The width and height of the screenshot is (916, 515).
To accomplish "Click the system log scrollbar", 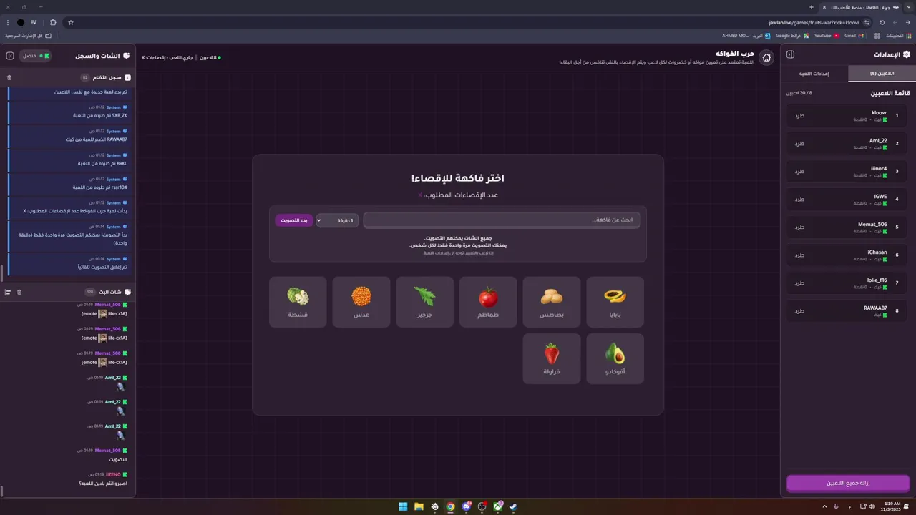I will click(3, 273).
